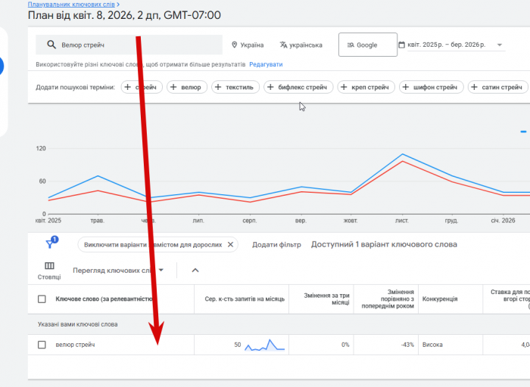
Task: Click the trend sparkline for велюр стрейч
Action: [x=265, y=345]
